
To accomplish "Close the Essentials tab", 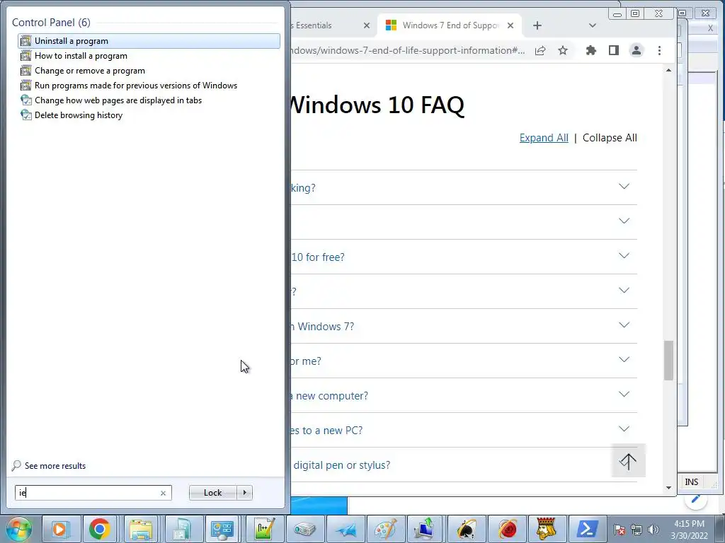I will [367, 25].
